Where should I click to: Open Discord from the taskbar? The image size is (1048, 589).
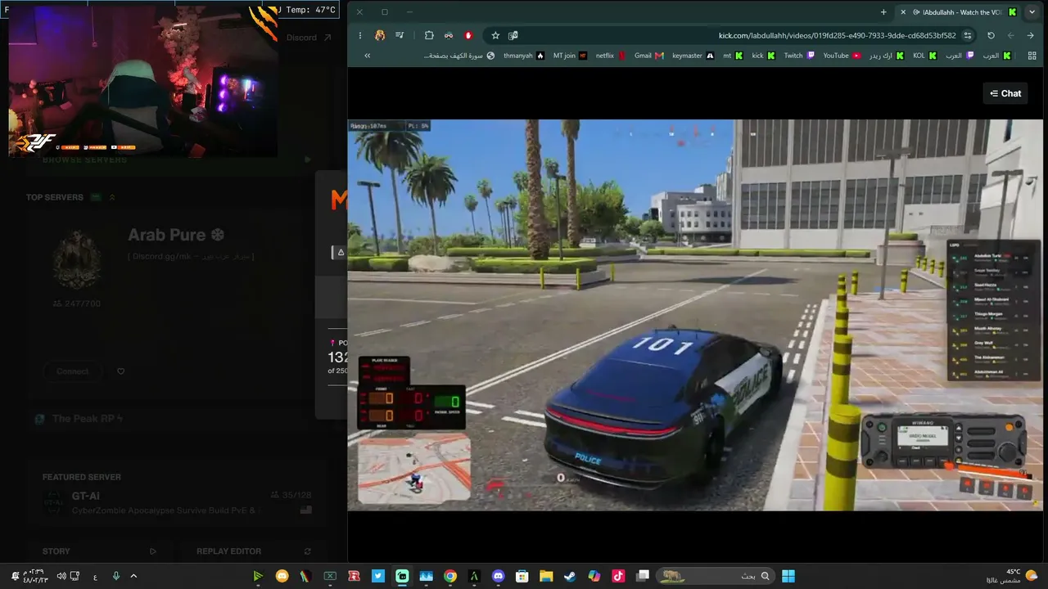point(498,576)
